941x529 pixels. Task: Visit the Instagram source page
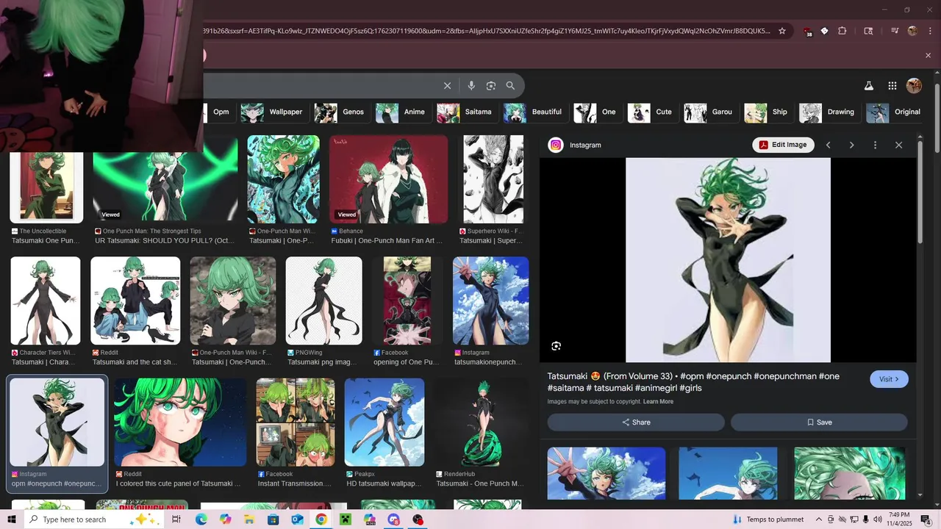(x=890, y=379)
